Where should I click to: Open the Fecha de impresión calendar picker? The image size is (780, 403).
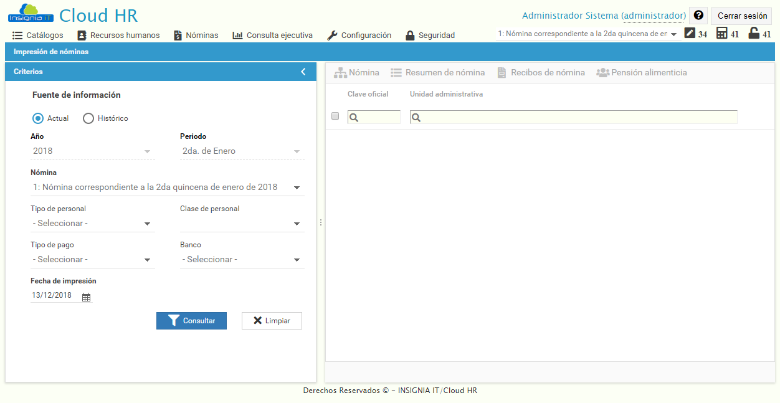click(x=86, y=296)
